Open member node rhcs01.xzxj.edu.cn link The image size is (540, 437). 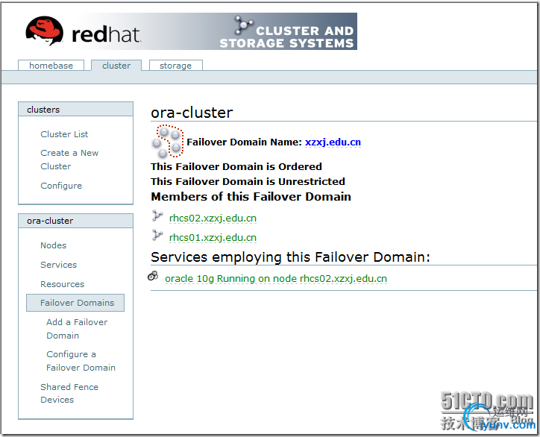(213, 238)
